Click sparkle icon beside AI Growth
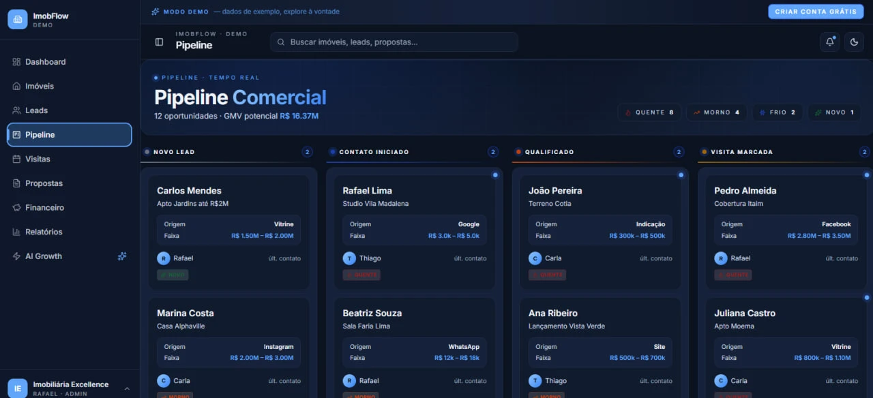Screen dimensions: 873x398 click(122, 256)
